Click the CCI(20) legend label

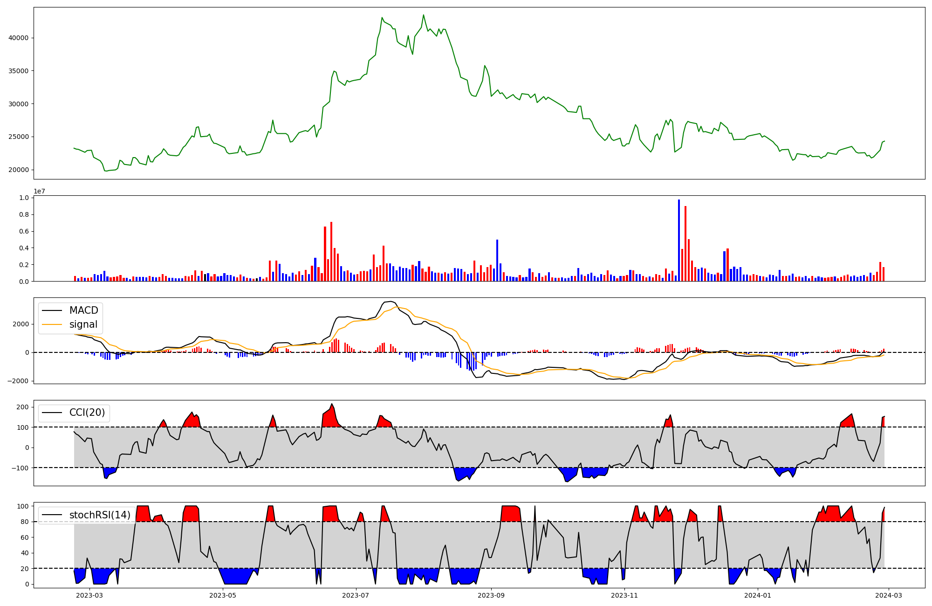click(87, 413)
